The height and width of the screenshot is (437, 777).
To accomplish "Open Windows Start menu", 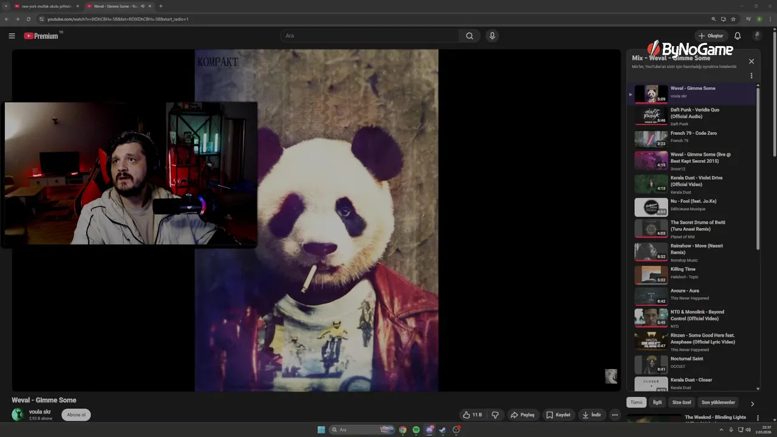I will tap(321, 430).
